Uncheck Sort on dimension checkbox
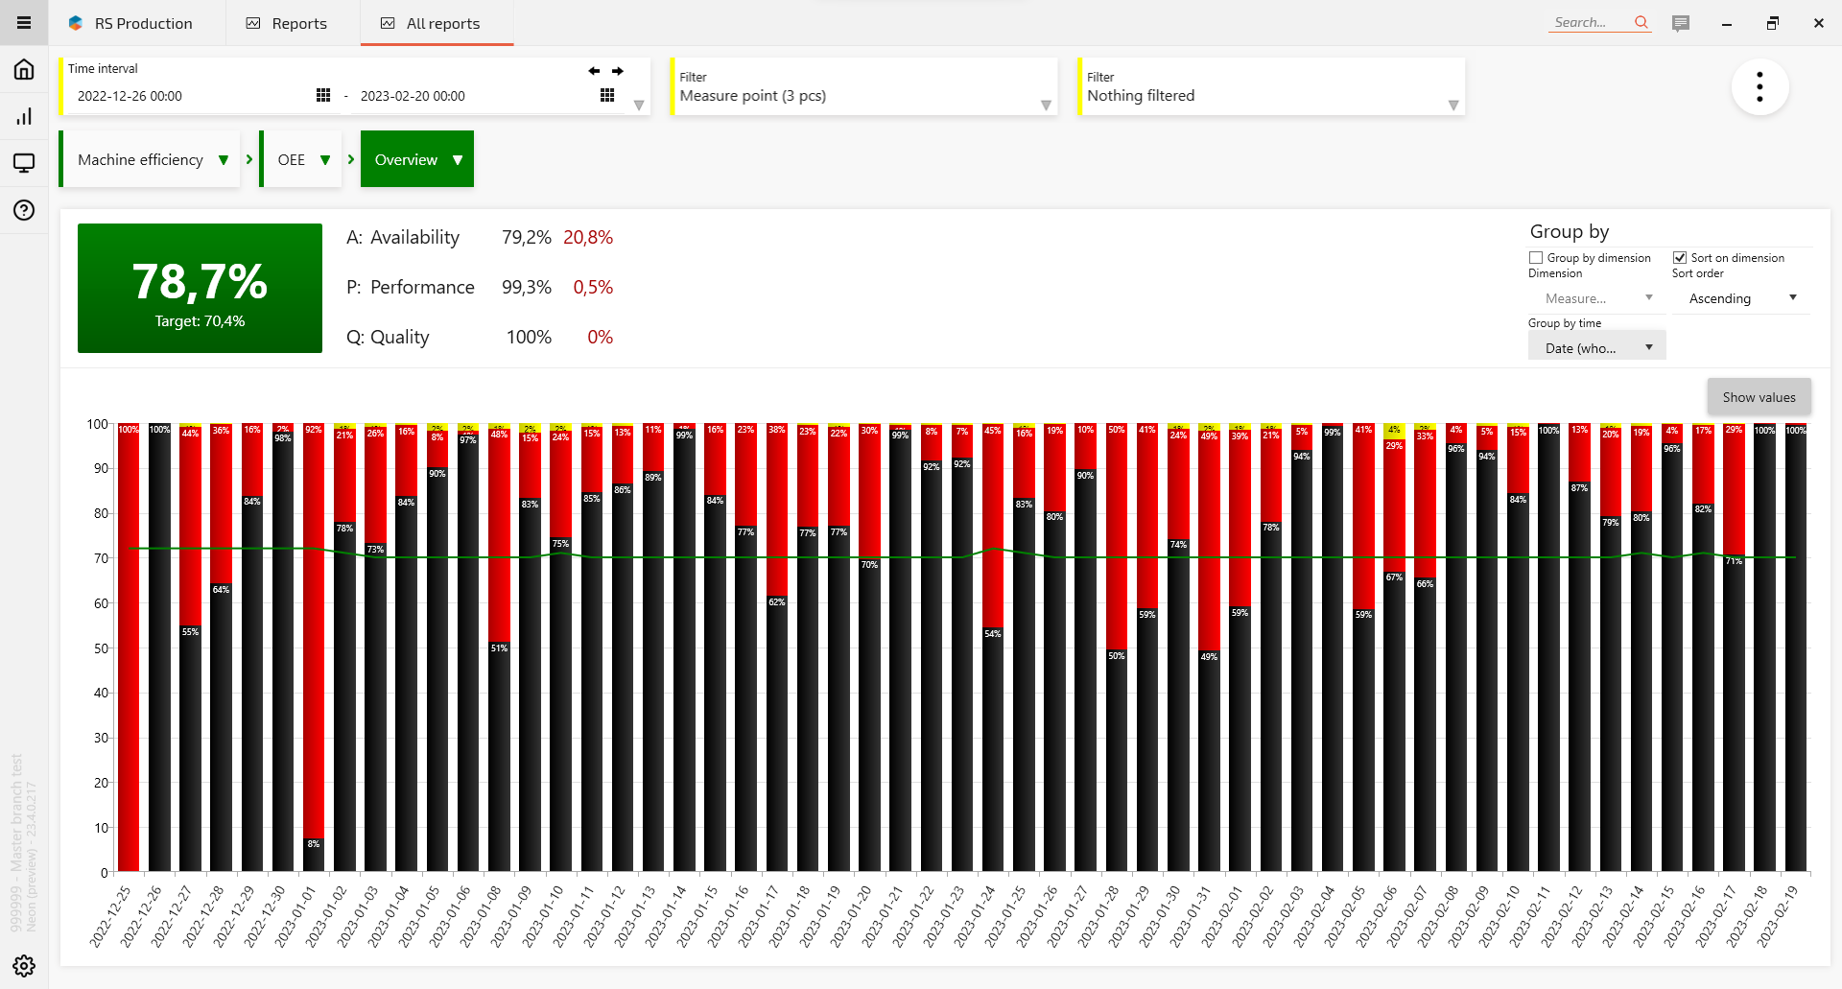The height and width of the screenshot is (989, 1842). 1680,258
